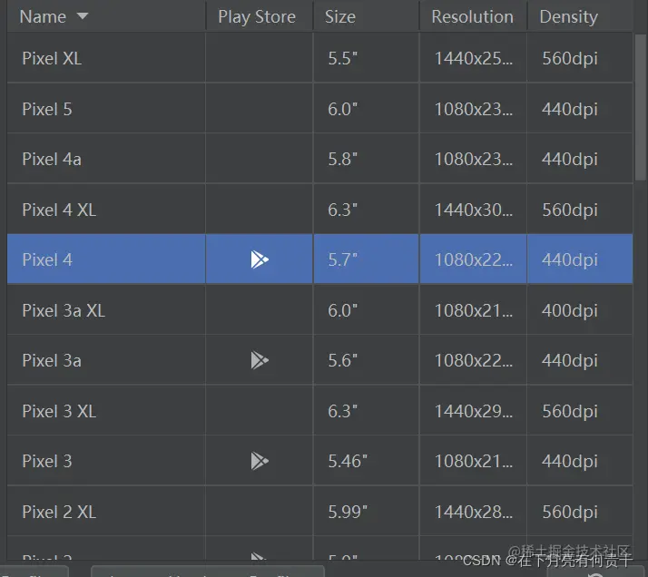The width and height of the screenshot is (648, 577).
Task: Click the 1080x23... resolution of Pixel 4a
Action: point(473,159)
